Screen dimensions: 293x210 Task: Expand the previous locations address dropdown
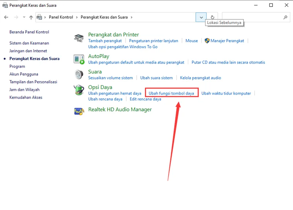pos(201,17)
